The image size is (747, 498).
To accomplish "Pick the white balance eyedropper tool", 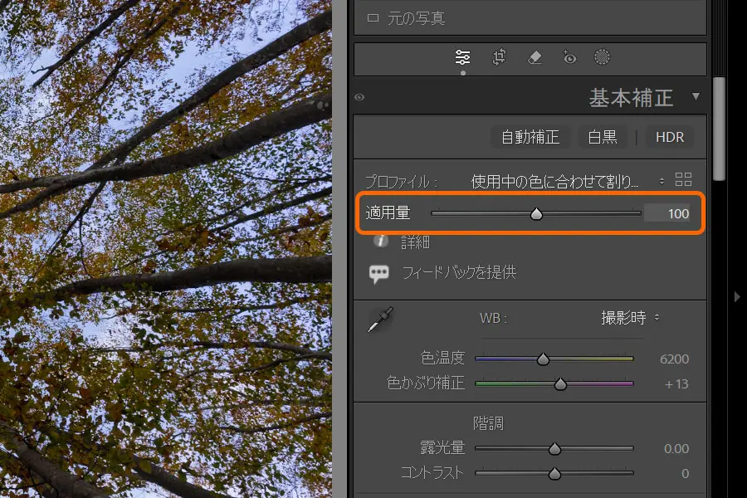I will pyautogui.click(x=380, y=320).
